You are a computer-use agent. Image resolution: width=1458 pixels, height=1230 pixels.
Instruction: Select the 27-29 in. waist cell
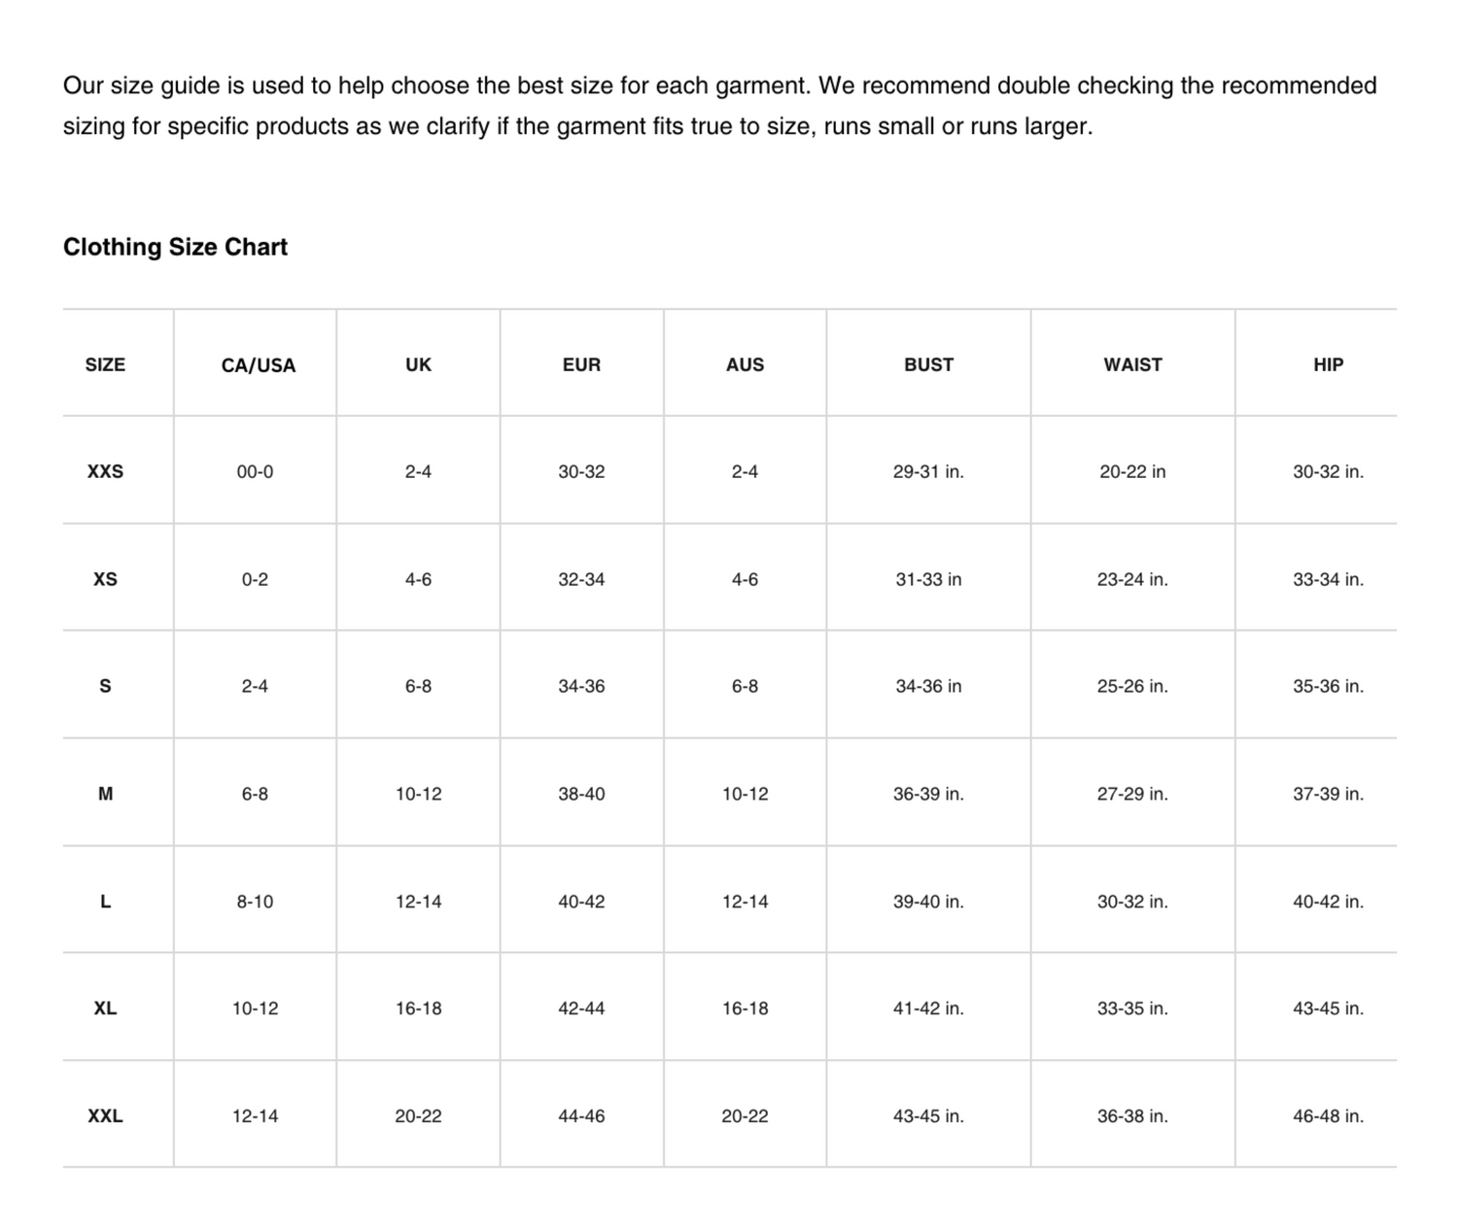(x=1132, y=794)
